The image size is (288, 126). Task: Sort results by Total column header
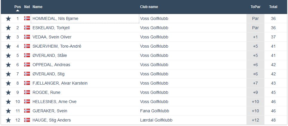pos(273,7)
